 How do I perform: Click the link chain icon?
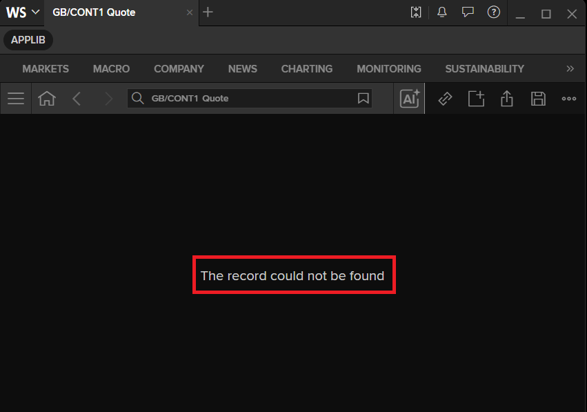click(445, 99)
